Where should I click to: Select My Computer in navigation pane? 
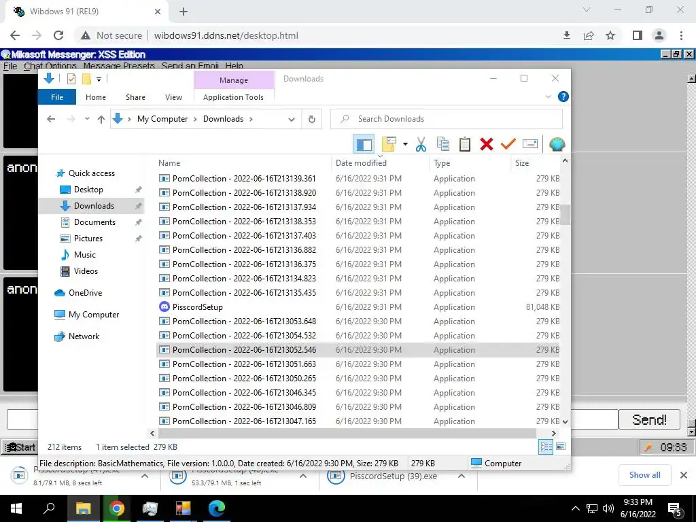click(94, 315)
